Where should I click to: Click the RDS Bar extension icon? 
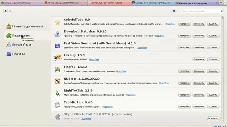point(57,81)
